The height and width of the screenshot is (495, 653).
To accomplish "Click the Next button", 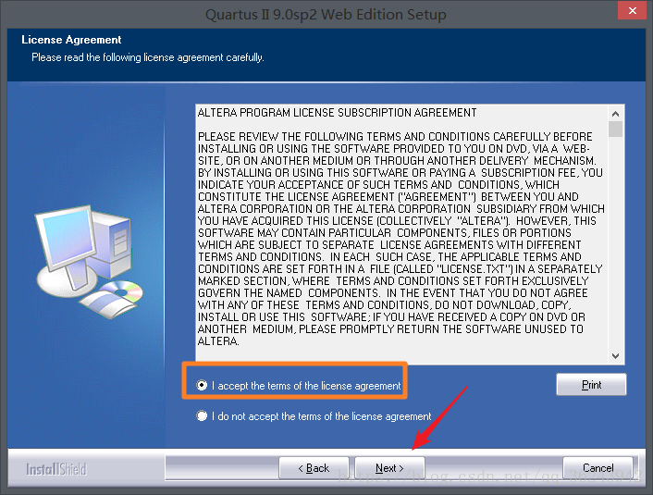I will pos(389,468).
